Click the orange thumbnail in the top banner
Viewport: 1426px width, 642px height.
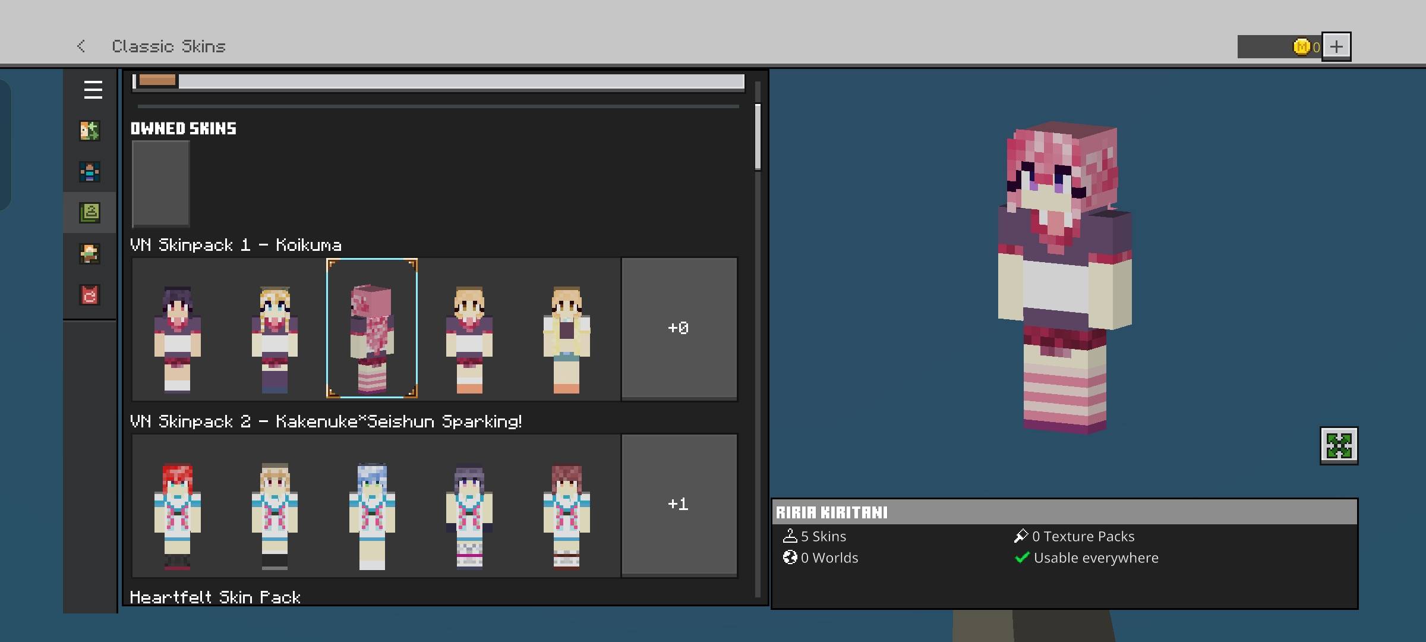(157, 80)
